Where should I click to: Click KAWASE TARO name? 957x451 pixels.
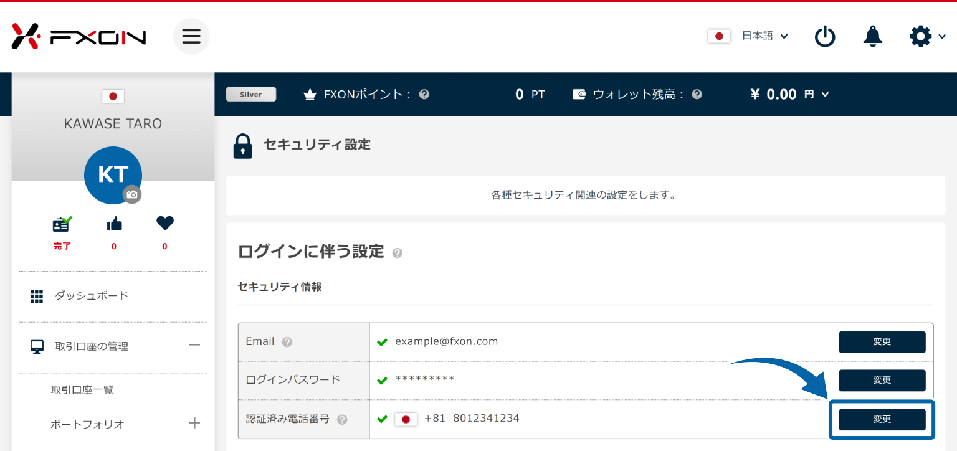(x=113, y=124)
